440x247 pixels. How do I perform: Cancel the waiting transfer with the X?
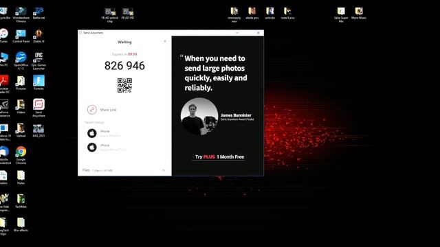pyautogui.click(x=165, y=41)
